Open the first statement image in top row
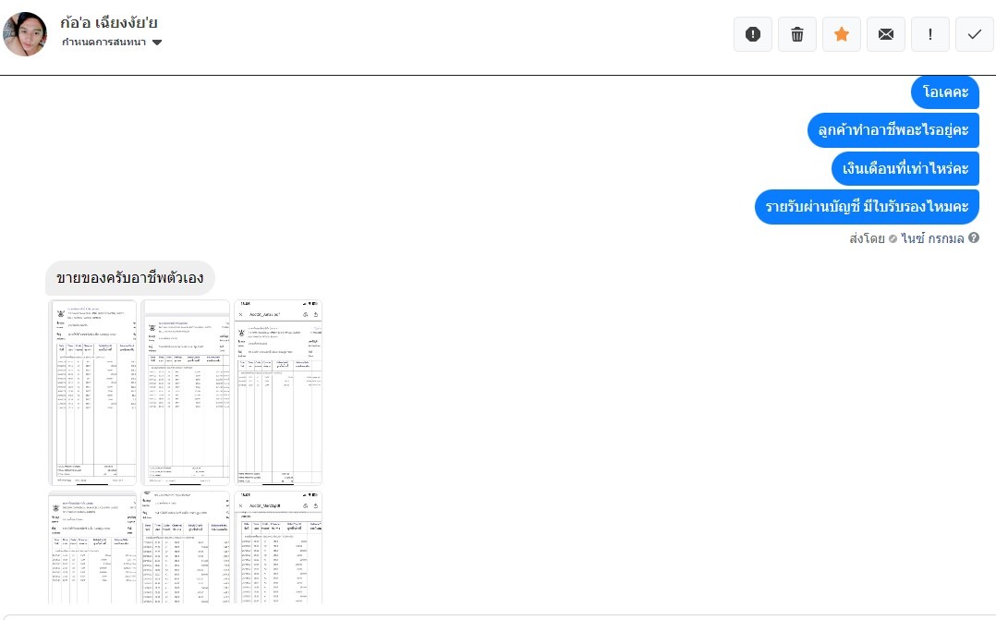996x620 pixels. point(92,393)
